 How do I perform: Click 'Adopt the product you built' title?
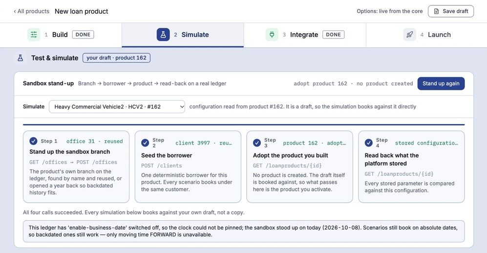pyautogui.click(x=291, y=155)
